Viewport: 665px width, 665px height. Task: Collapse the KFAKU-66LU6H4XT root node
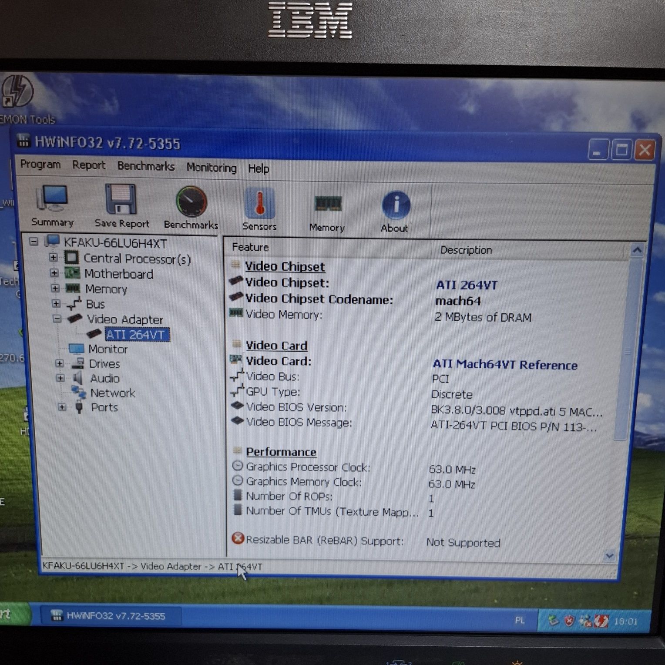(34, 241)
